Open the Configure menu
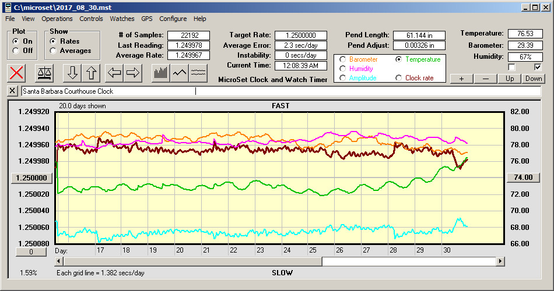This screenshot has width=554, height=291. click(x=173, y=19)
